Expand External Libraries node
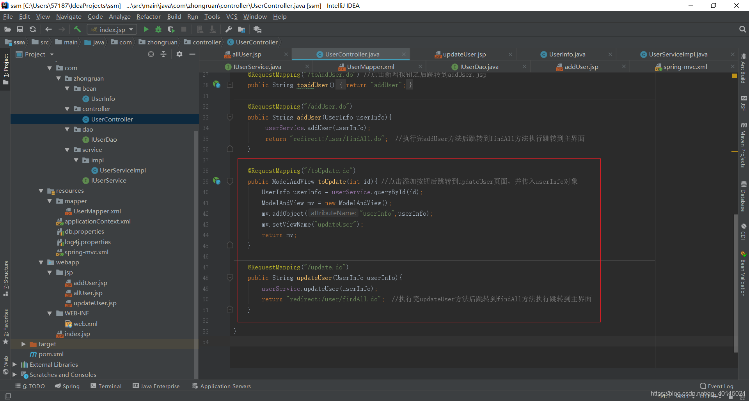This screenshot has height=401, width=749. (14, 364)
